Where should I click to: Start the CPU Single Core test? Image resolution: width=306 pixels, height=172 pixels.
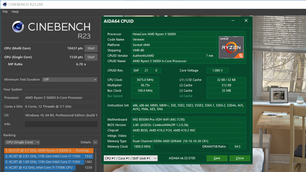point(91,57)
